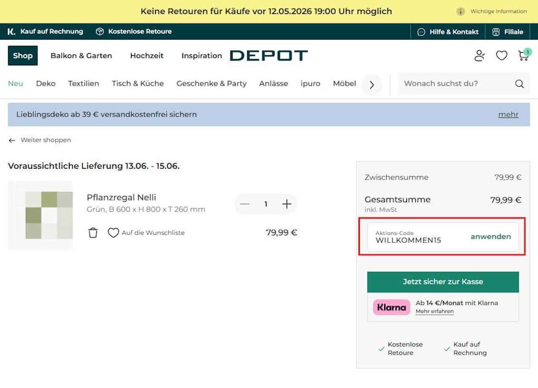Open Hilfe & Kontakt
Image resolution: width=538 pixels, height=388 pixels.
pos(454,32)
